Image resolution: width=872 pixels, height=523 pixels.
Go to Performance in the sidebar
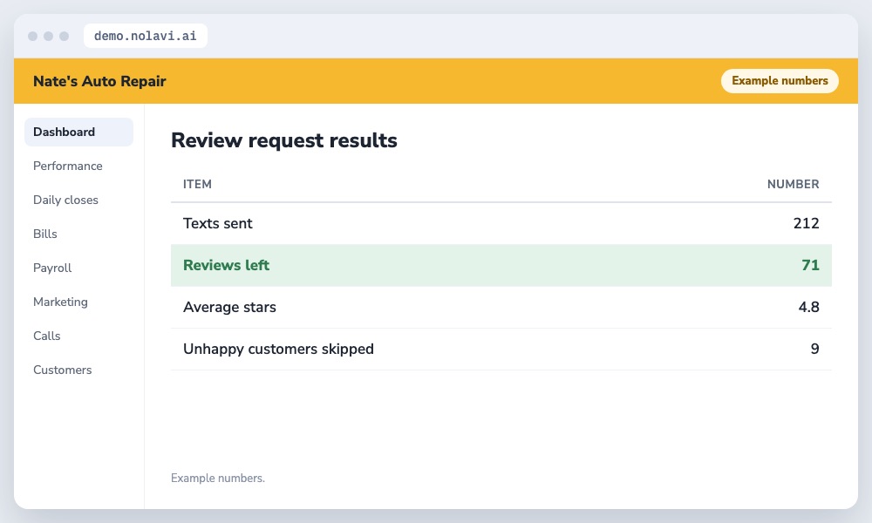click(68, 166)
